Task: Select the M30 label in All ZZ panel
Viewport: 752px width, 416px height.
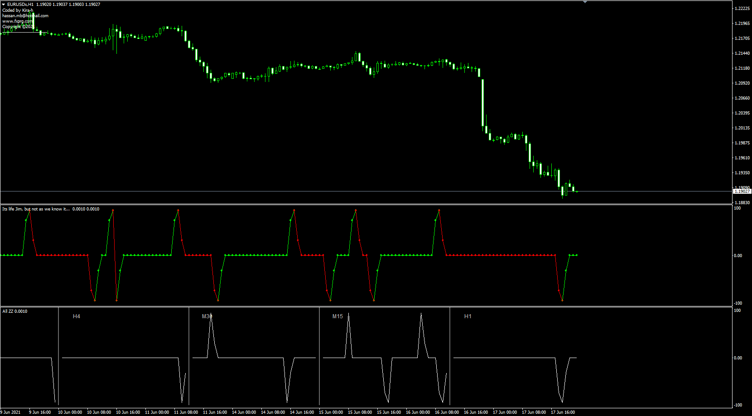Action: tap(207, 316)
